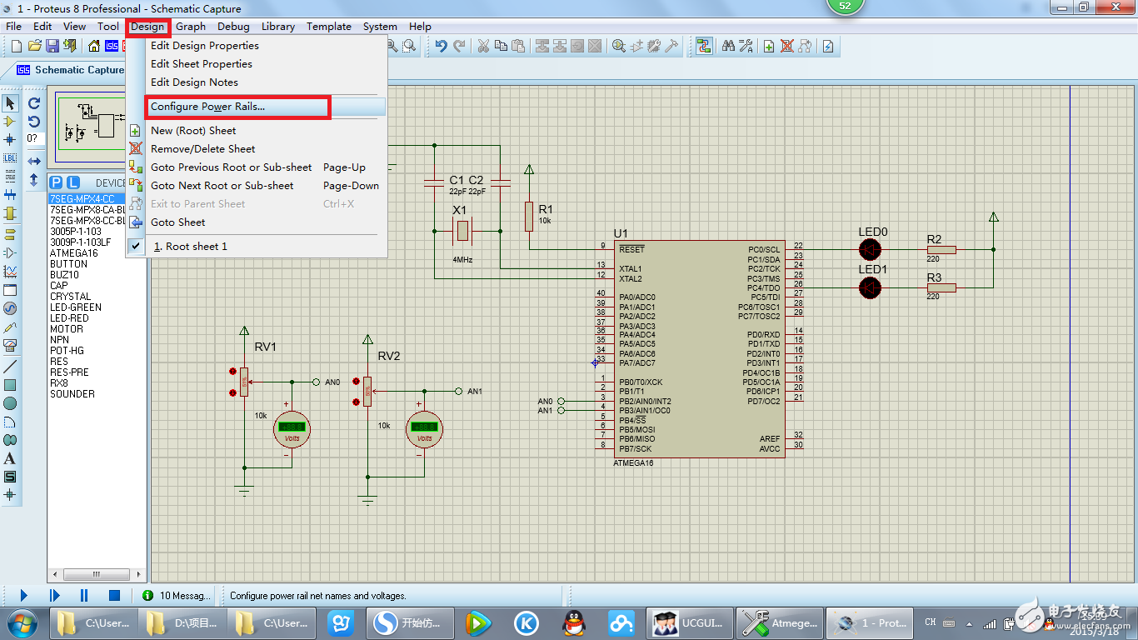The width and height of the screenshot is (1138, 640).
Task: Open the Template menu
Action: pos(329,27)
